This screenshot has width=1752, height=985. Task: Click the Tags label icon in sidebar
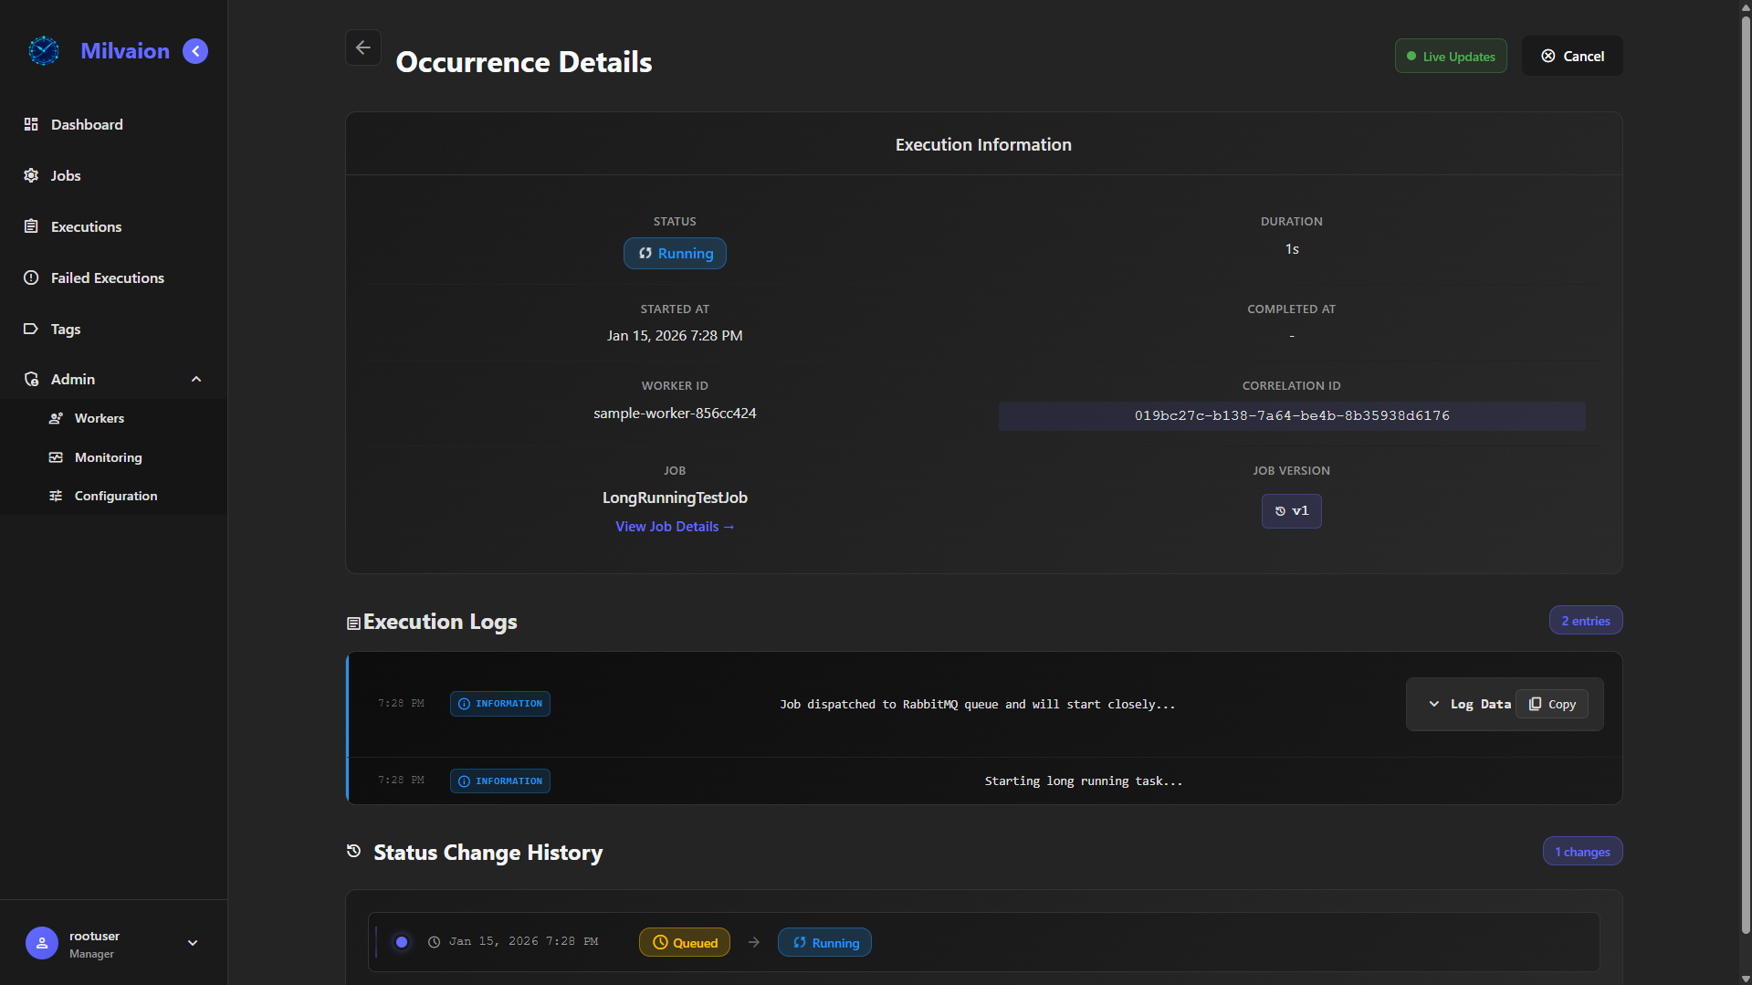click(31, 329)
